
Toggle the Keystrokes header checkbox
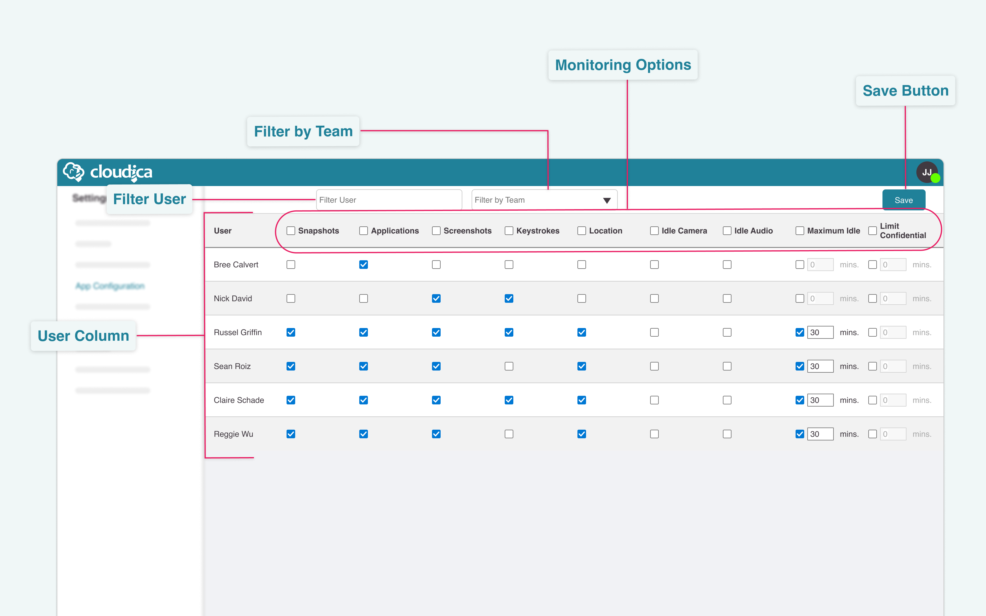tap(509, 231)
